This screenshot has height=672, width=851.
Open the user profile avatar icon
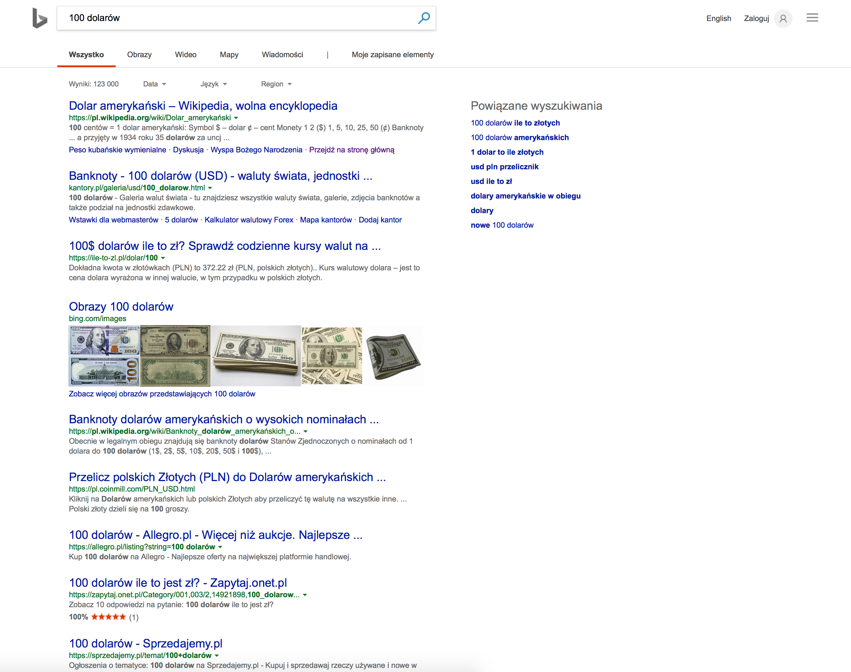tap(783, 18)
